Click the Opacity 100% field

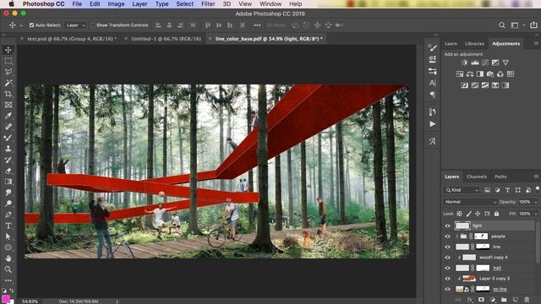point(525,202)
